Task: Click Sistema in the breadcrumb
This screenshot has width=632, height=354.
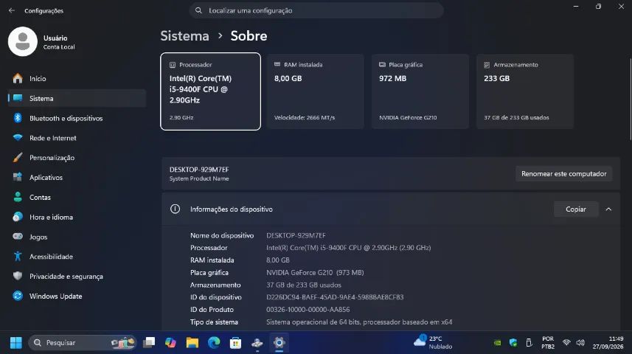Action: point(184,36)
